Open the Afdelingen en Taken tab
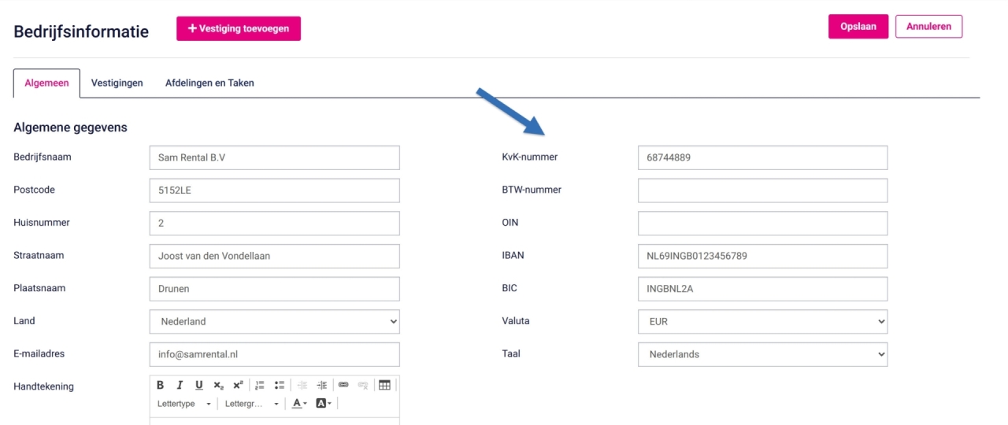1008x425 pixels. [x=209, y=83]
